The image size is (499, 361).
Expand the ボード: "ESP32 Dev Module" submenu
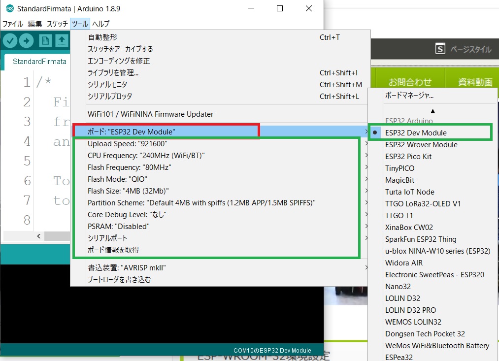(x=220, y=131)
